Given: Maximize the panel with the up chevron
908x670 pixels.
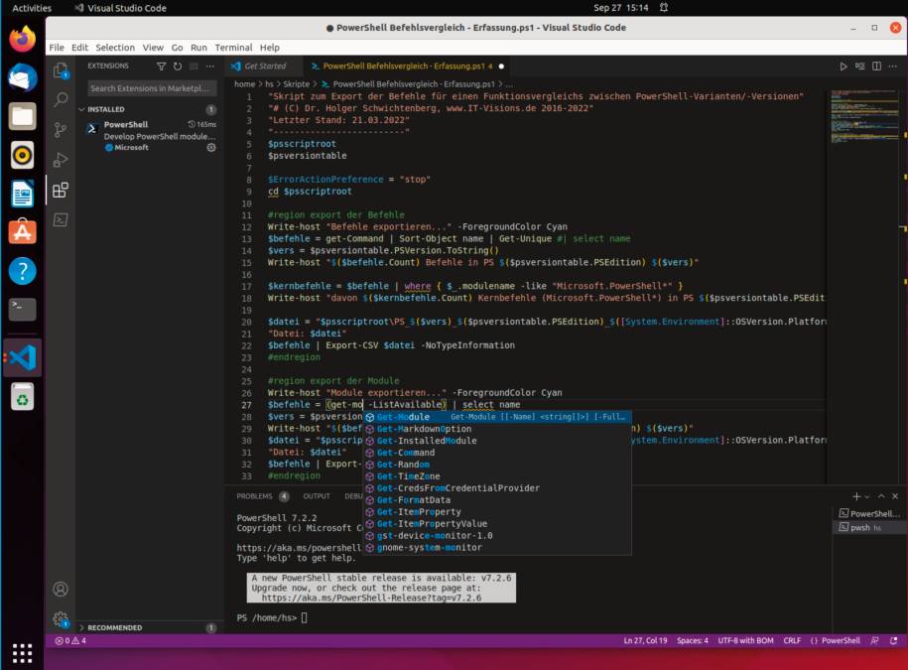Looking at the screenshot, I should tap(881, 496).
